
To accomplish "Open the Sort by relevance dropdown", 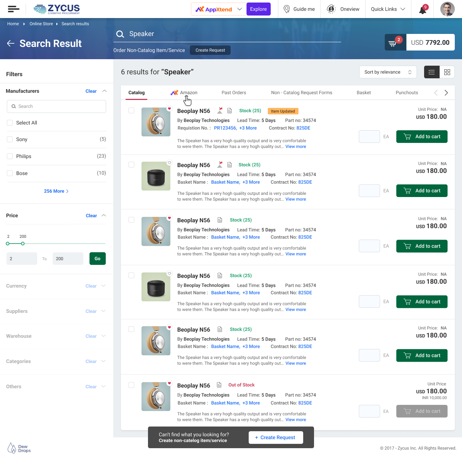I will coord(388,72).
